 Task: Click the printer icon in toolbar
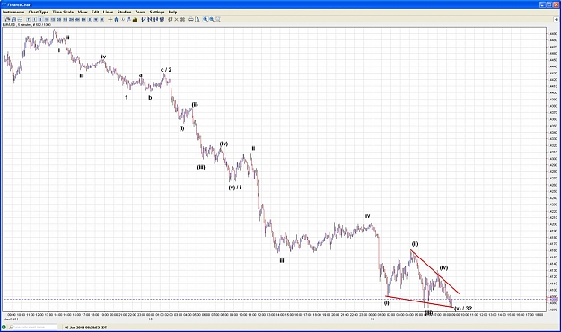coord(191,20)
